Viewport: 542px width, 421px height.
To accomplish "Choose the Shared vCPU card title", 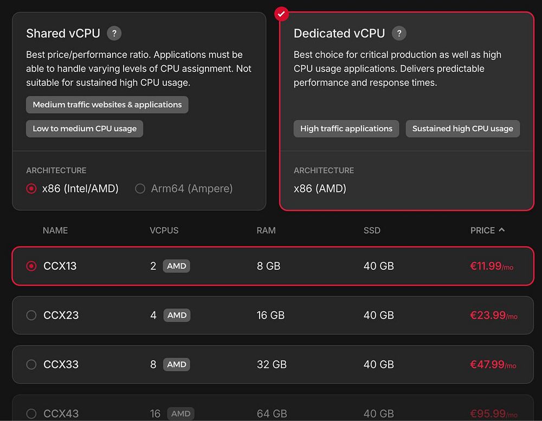I will click(63, 33).
